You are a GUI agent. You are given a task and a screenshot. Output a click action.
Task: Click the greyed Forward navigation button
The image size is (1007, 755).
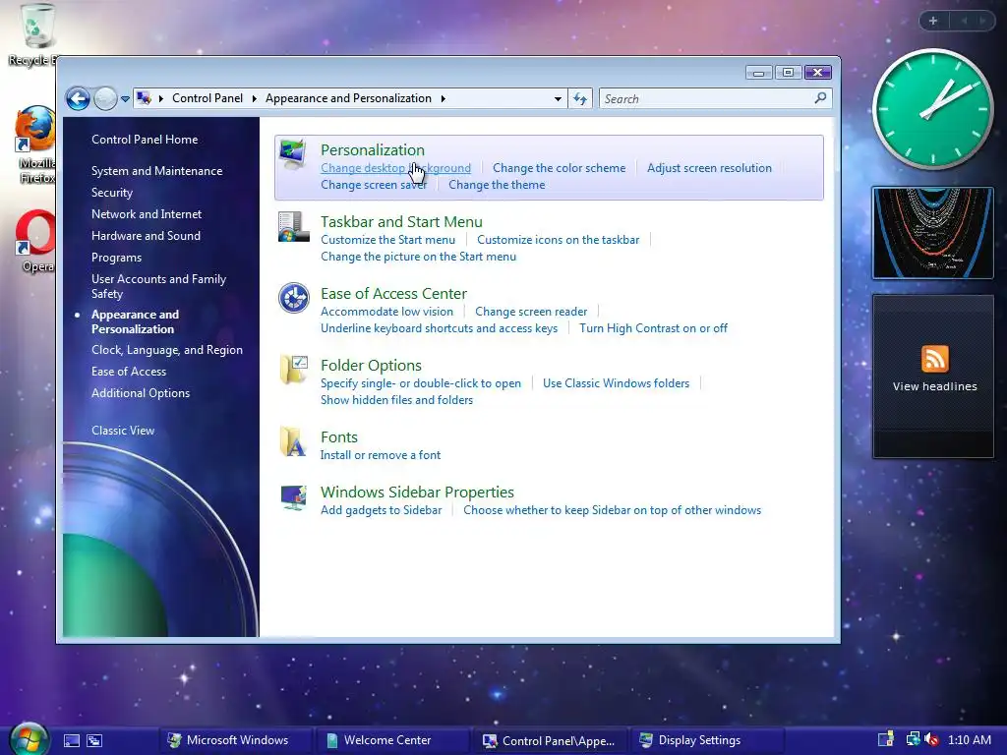105,99
